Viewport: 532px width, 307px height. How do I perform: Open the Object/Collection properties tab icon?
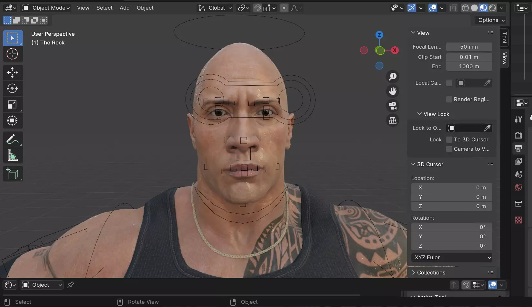[x=518, y=204]
